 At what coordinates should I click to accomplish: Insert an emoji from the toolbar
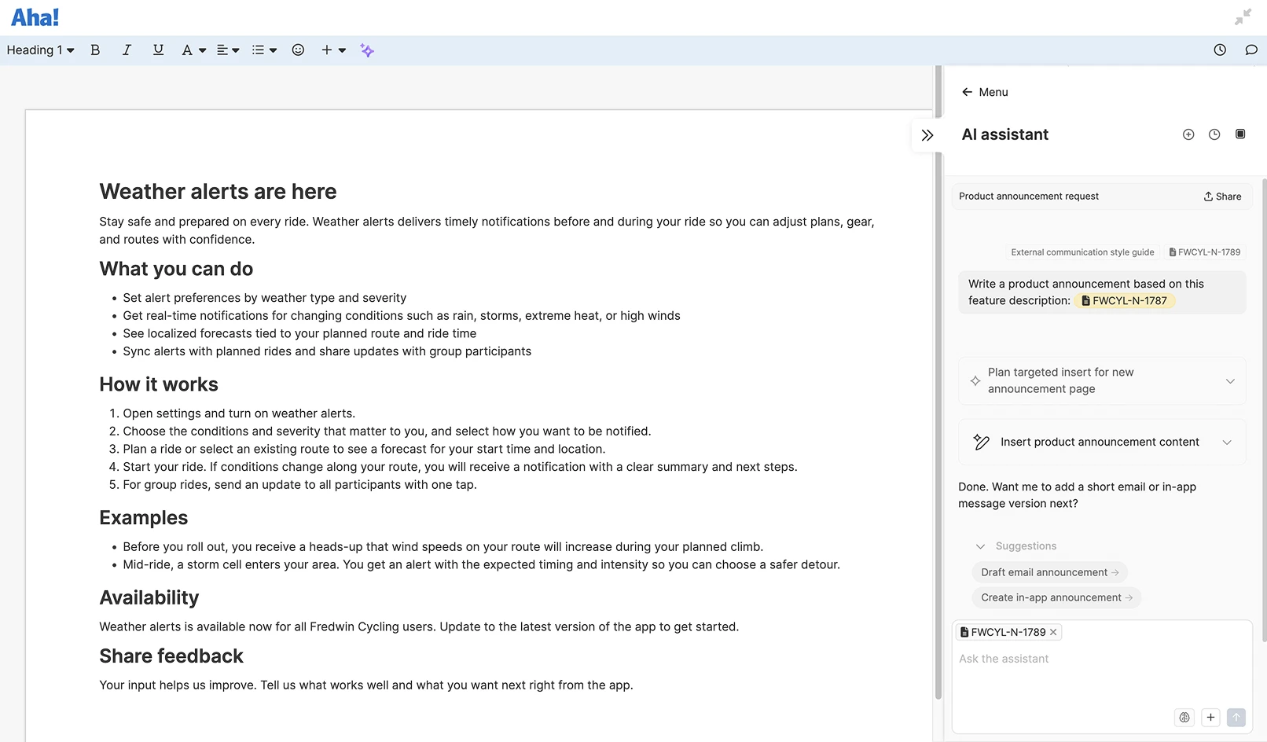298,50
